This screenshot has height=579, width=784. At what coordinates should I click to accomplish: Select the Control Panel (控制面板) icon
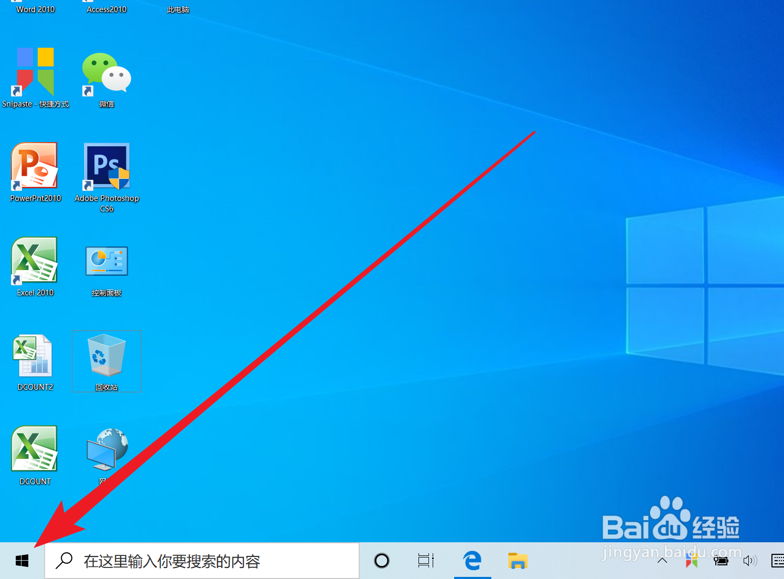pyautogui.click(x=106, y=270)
